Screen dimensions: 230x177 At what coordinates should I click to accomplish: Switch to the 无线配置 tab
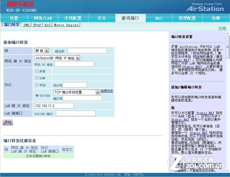pyautogui.click(x=73, y=18)
